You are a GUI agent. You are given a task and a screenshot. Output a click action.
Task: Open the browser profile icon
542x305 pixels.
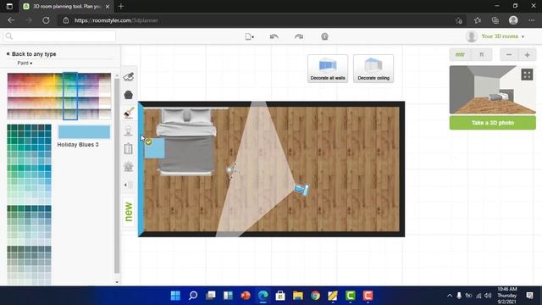513,20
